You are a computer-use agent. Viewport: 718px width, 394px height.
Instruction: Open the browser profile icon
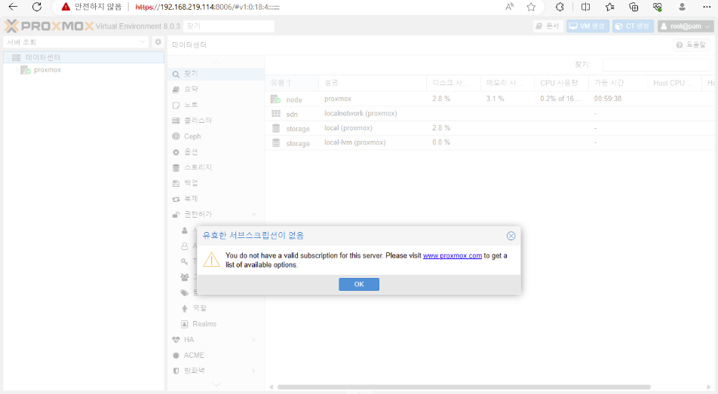coord(682,7)
